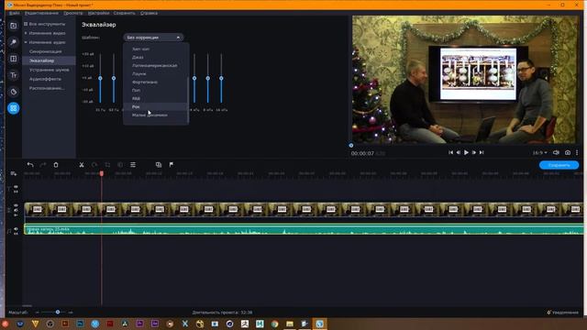Open the preview three-dot options menu
The width and height of the screenshot is (587, 330).
pyautogui.click(x=577, y=153)
